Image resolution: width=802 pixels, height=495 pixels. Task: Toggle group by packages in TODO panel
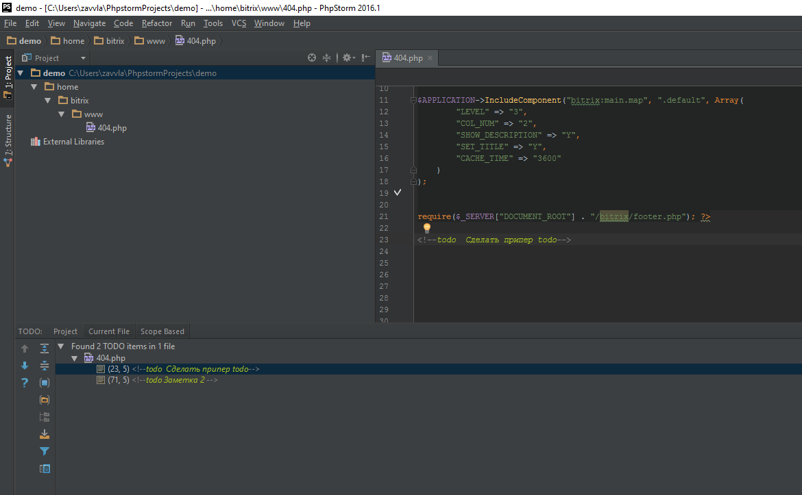(x=45, y=400)
